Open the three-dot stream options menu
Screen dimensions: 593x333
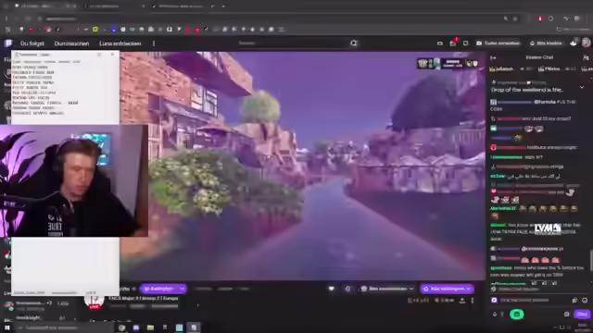click(473, 301)
